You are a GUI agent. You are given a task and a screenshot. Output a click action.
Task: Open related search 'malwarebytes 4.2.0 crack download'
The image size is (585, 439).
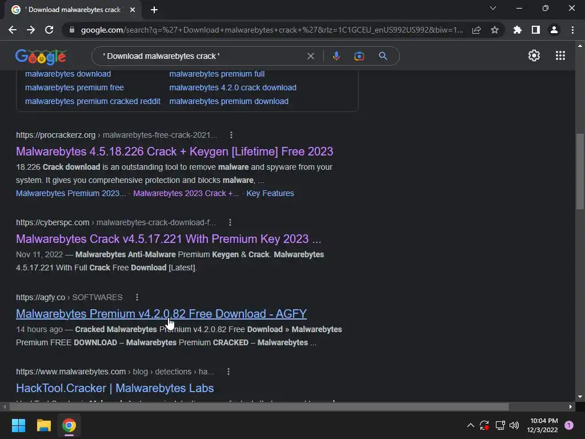[x=233, y=87]
